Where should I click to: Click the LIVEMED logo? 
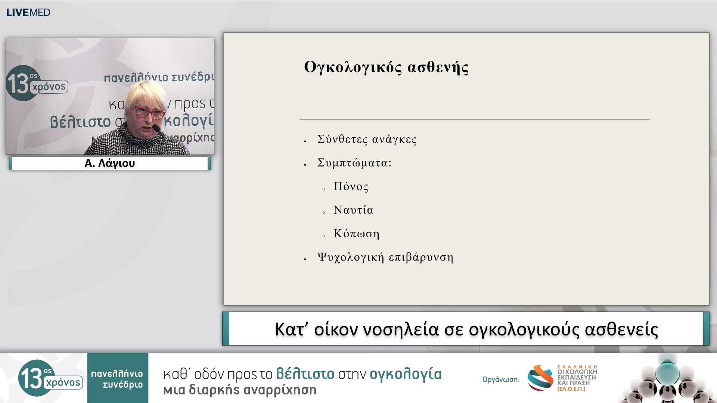coord(27,12)
